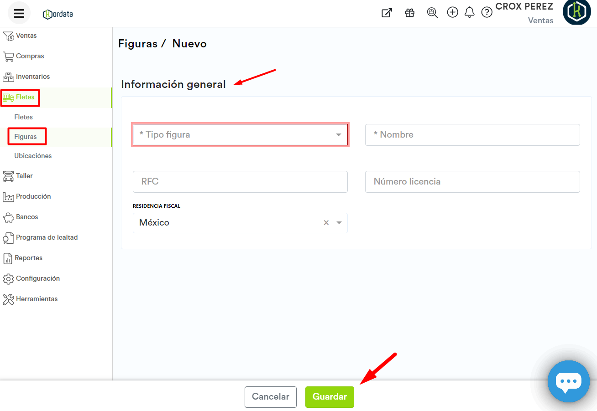Viewport: 597px width, 411px height.
Task: Click the search magnifier icon
Action: (x=432, y=13)
